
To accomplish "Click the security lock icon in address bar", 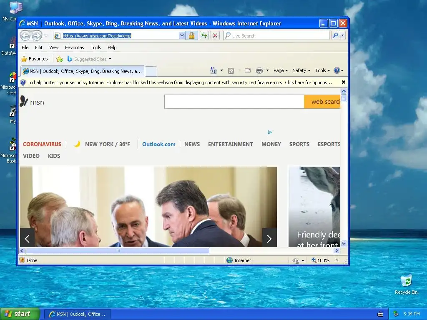I will tap(192, 36).
